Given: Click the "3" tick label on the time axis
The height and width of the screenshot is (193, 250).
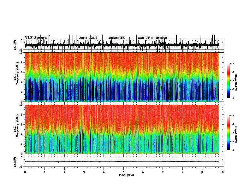Looking at the screenshot, I should tap(84, 172).
